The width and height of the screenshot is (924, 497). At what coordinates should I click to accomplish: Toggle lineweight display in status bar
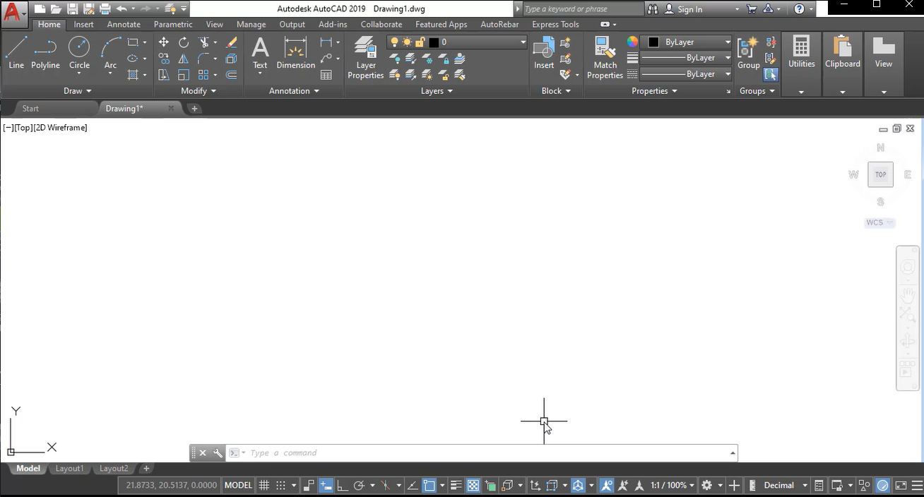coord(456,486)
